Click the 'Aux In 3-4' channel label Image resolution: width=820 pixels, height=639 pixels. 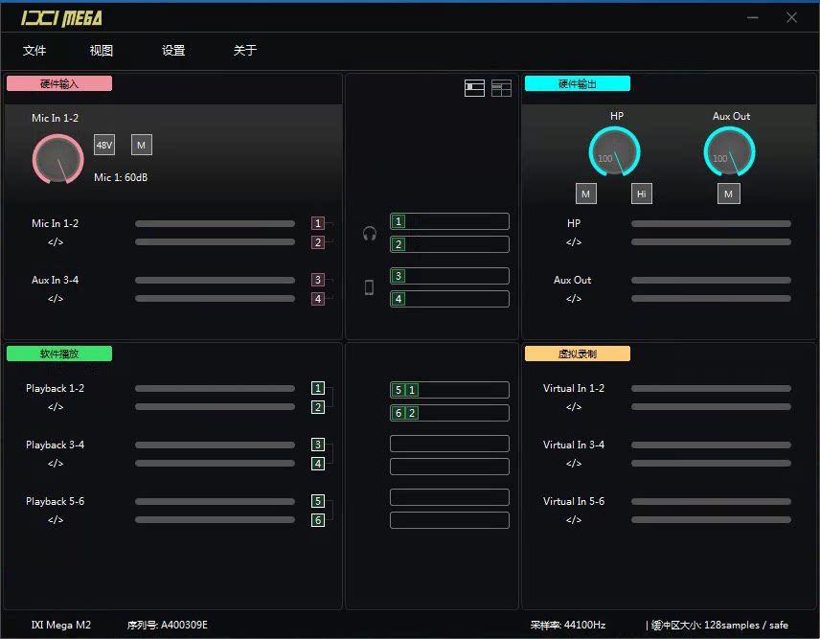pos(55,280)
